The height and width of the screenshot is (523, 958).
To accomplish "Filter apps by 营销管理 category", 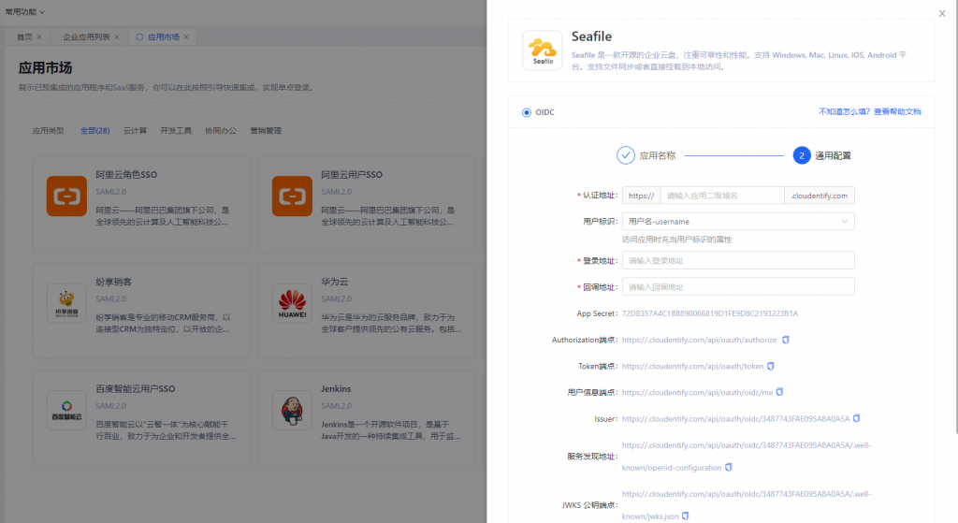I will [266, 131].
